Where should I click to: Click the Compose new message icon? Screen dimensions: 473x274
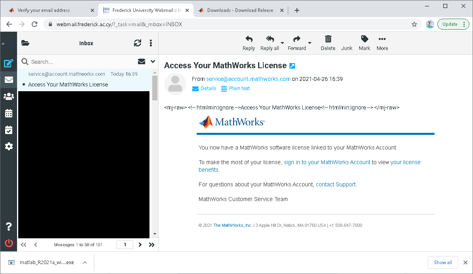point(9,63)
